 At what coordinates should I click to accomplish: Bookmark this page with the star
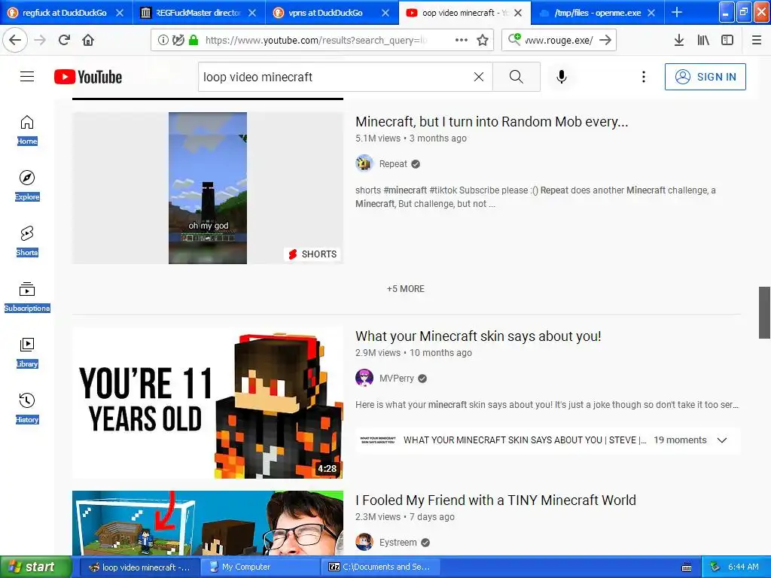[483, 40]
